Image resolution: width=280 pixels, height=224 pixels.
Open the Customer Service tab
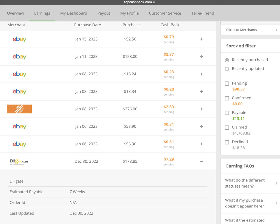pos(165,13)
